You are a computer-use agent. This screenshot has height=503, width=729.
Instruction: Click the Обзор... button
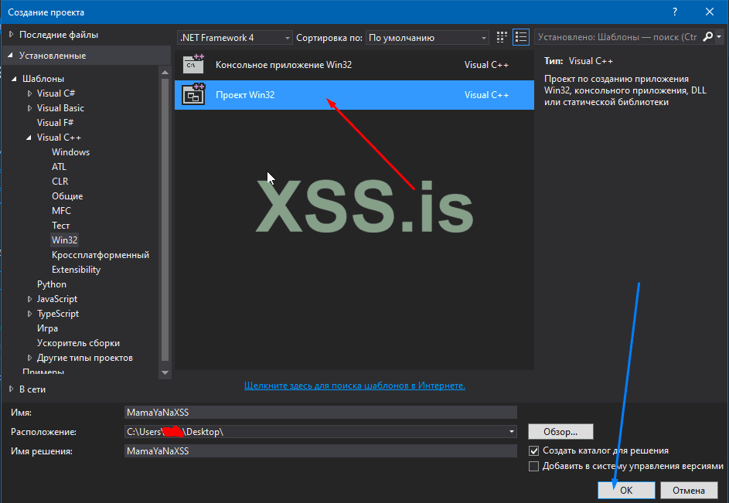pos(560,431)
